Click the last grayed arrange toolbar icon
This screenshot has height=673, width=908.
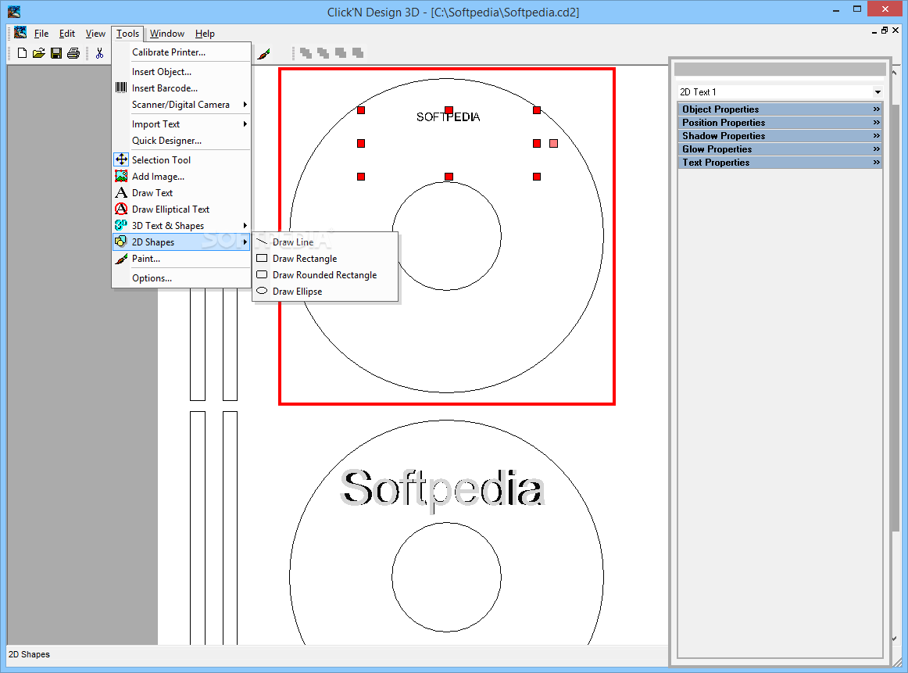pyautogui.click(x=358, y=53)
